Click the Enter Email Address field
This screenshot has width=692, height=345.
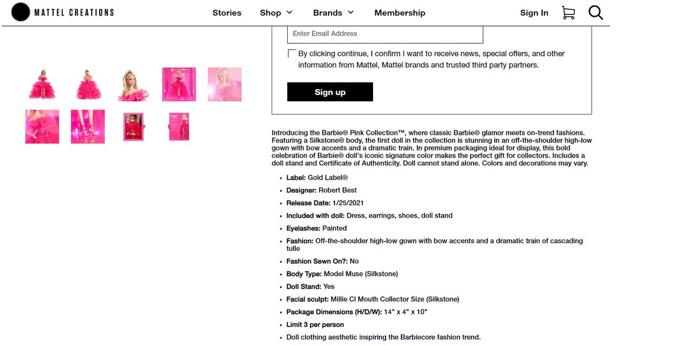click(385, 33)
